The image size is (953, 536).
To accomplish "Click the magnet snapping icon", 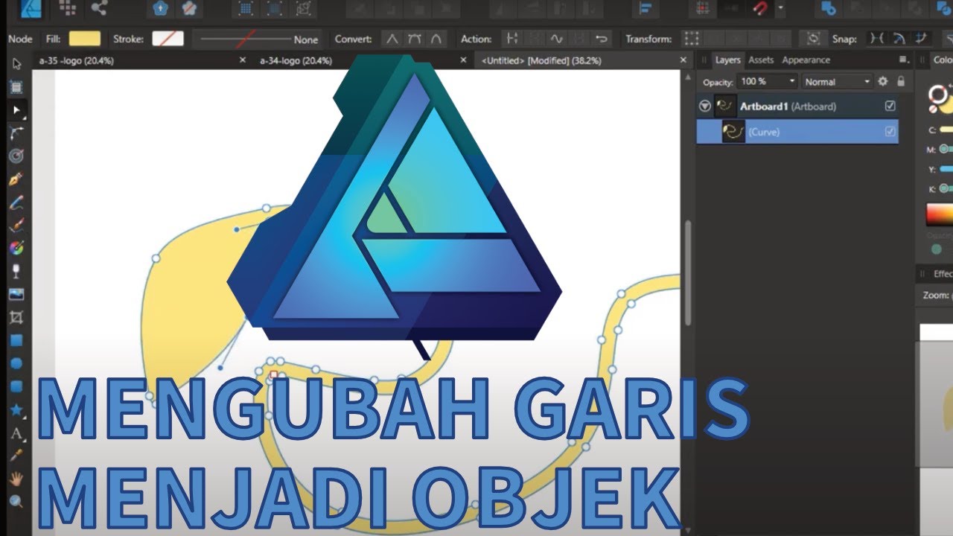I will pyautogui.click(x=760, y=8).
